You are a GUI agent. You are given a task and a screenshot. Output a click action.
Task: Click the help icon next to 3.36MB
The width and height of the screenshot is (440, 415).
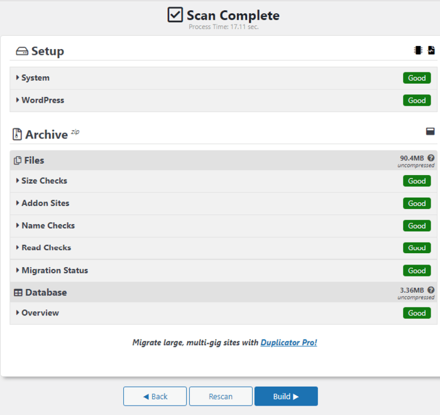click(431, 290)
